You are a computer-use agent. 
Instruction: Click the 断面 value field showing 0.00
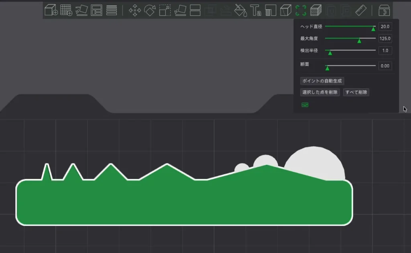(x=385, y=66)
